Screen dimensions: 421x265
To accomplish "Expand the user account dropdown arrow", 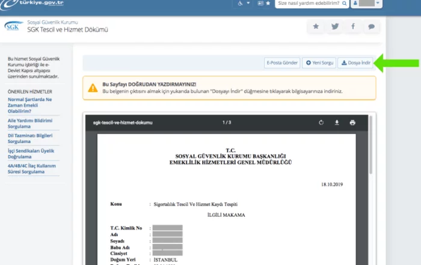I will [378, 3].
